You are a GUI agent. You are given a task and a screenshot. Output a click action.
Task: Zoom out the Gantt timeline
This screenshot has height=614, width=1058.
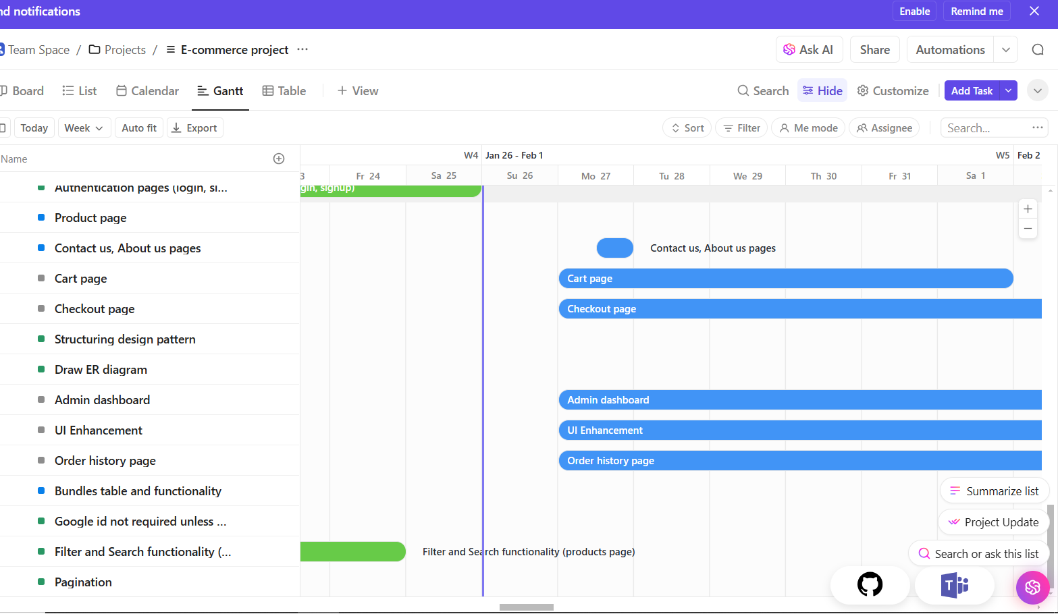[x=1028, y=229]
